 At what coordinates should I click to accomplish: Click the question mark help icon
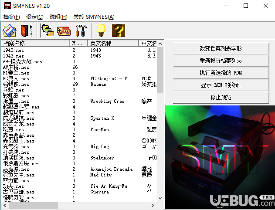(119, 30)
